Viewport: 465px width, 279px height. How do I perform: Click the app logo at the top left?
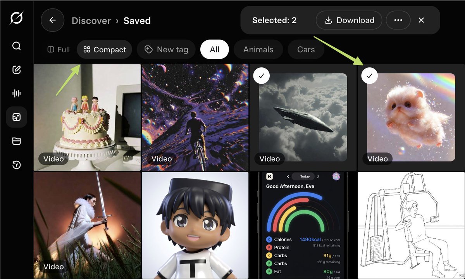point(16,18)
